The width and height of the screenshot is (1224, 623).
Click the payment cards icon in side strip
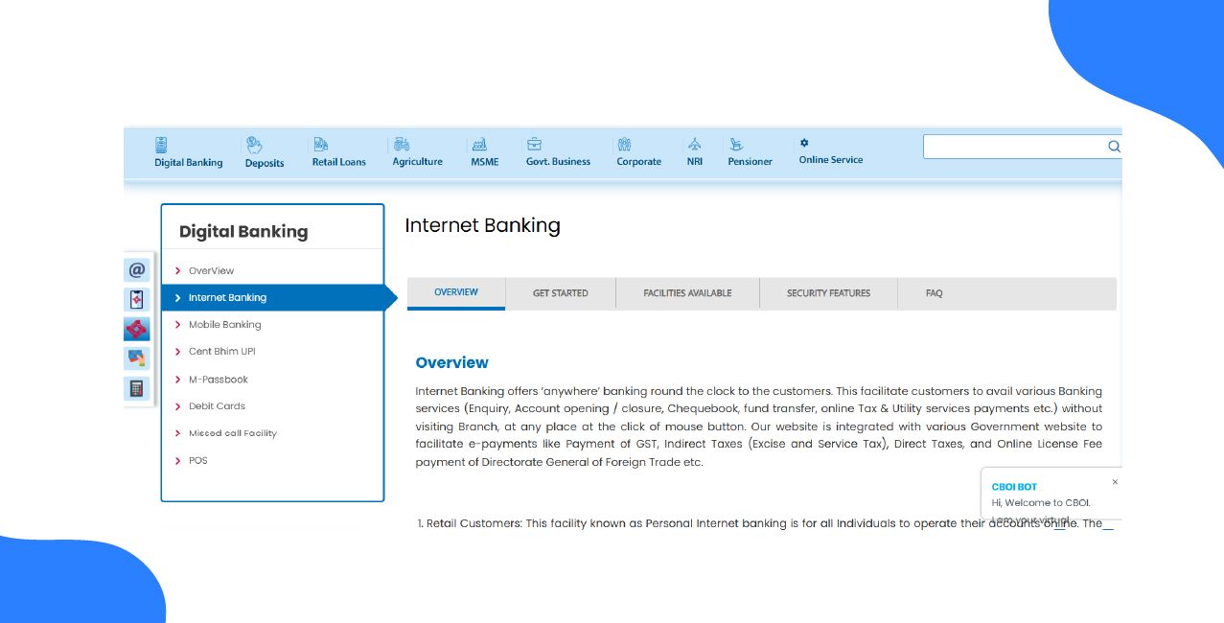[x=137, y=358]
